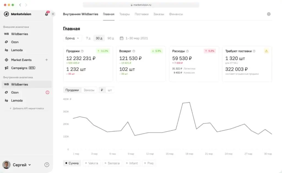Click the Ozon red warning alert icon
282x173 pixels.
pyautogui.click(x=47, y=93)
